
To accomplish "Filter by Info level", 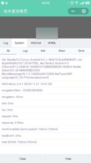I will point(43,51).
